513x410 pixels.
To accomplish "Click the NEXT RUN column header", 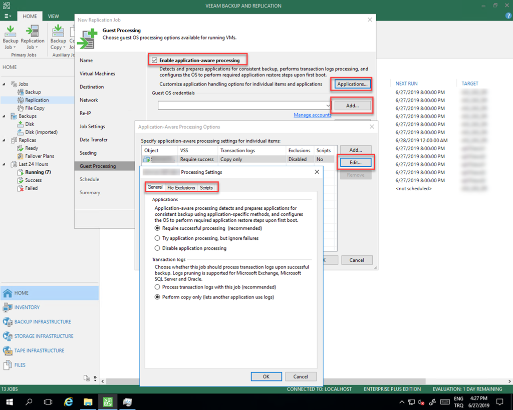I will point(407,84).
